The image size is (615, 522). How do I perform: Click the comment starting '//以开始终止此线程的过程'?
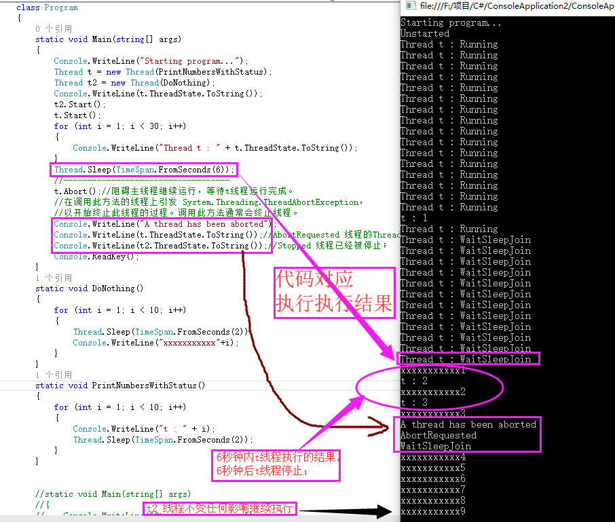pyautogui.click(x=176, y=213)
